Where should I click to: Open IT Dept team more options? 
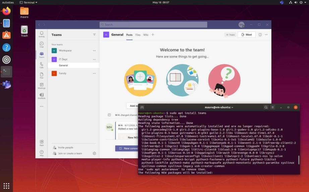click(x=95, y=59)
